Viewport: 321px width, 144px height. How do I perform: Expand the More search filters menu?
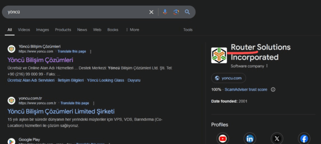click(x=132, y=30)
